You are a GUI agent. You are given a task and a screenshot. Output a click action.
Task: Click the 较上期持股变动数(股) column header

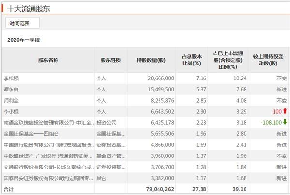[268, 60]
